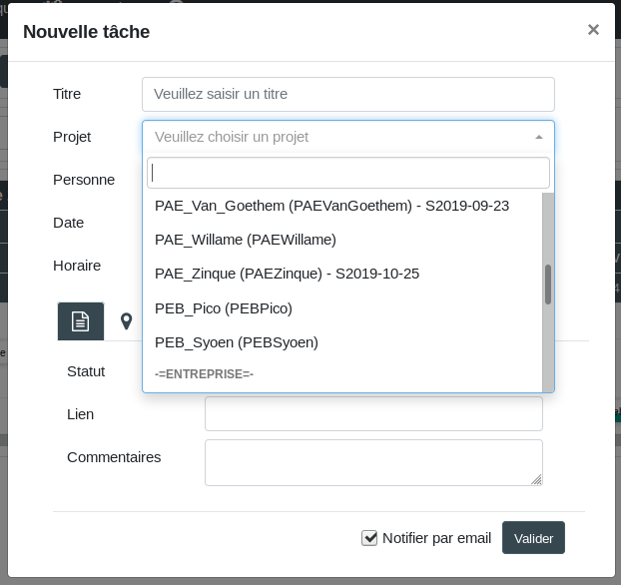621x585 pixels.
Task: Click into the Titre text field
Action: click(x=347, y=94)
